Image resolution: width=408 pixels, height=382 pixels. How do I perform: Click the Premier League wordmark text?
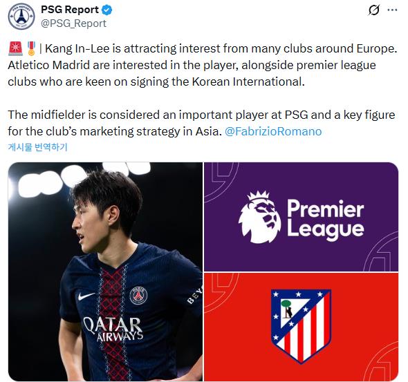[326, 220]
